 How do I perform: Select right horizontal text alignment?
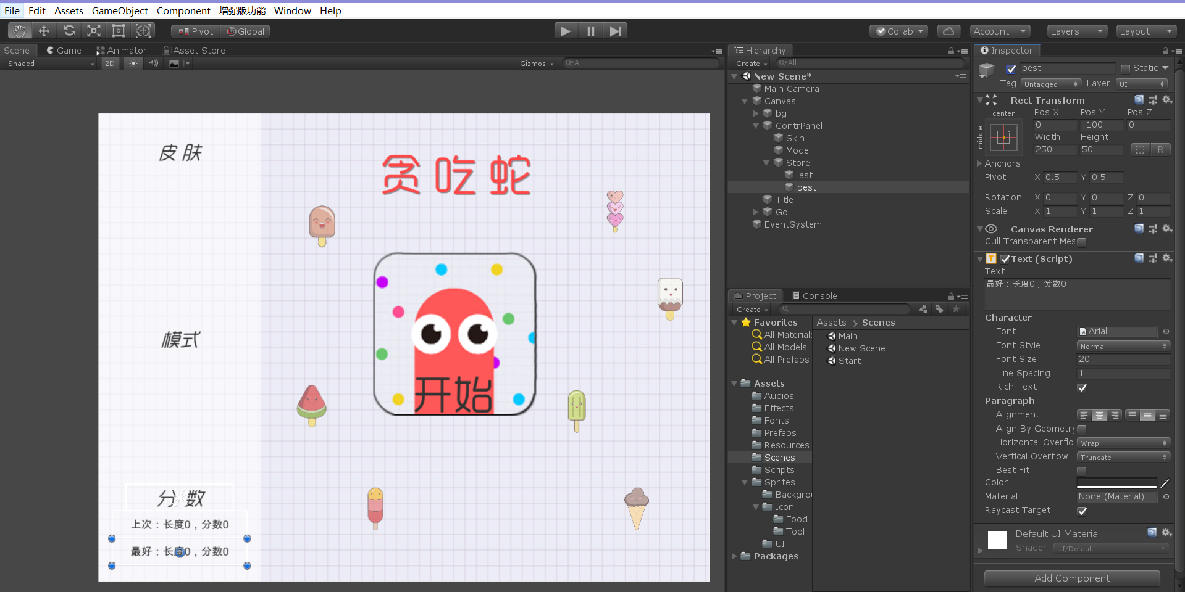pos(1115,415)
